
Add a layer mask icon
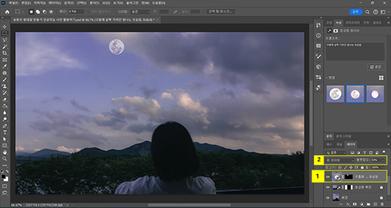pyautogui.click(x=355, y=204)
